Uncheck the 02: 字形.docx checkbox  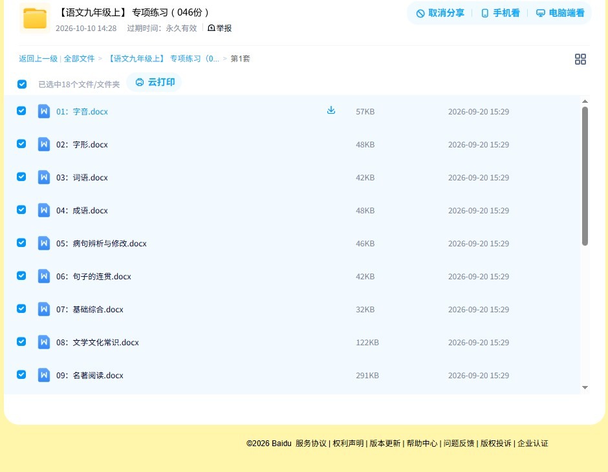tap(21, 144)
